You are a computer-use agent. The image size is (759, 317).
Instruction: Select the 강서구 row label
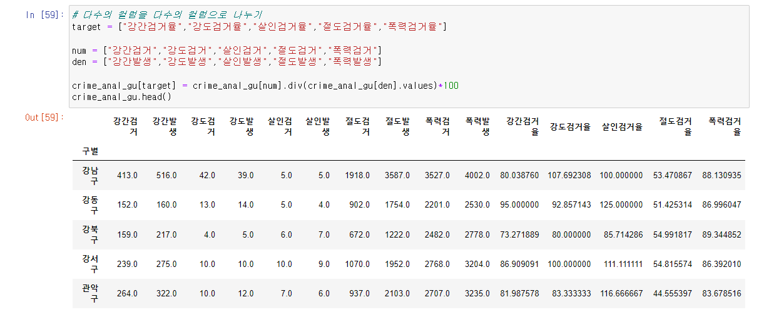tap(85, 264)
